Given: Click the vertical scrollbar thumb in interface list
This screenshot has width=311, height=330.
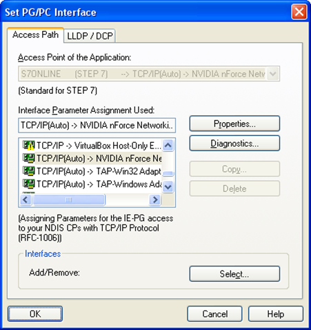Looking at the screenshot, I should click(168, 174).
